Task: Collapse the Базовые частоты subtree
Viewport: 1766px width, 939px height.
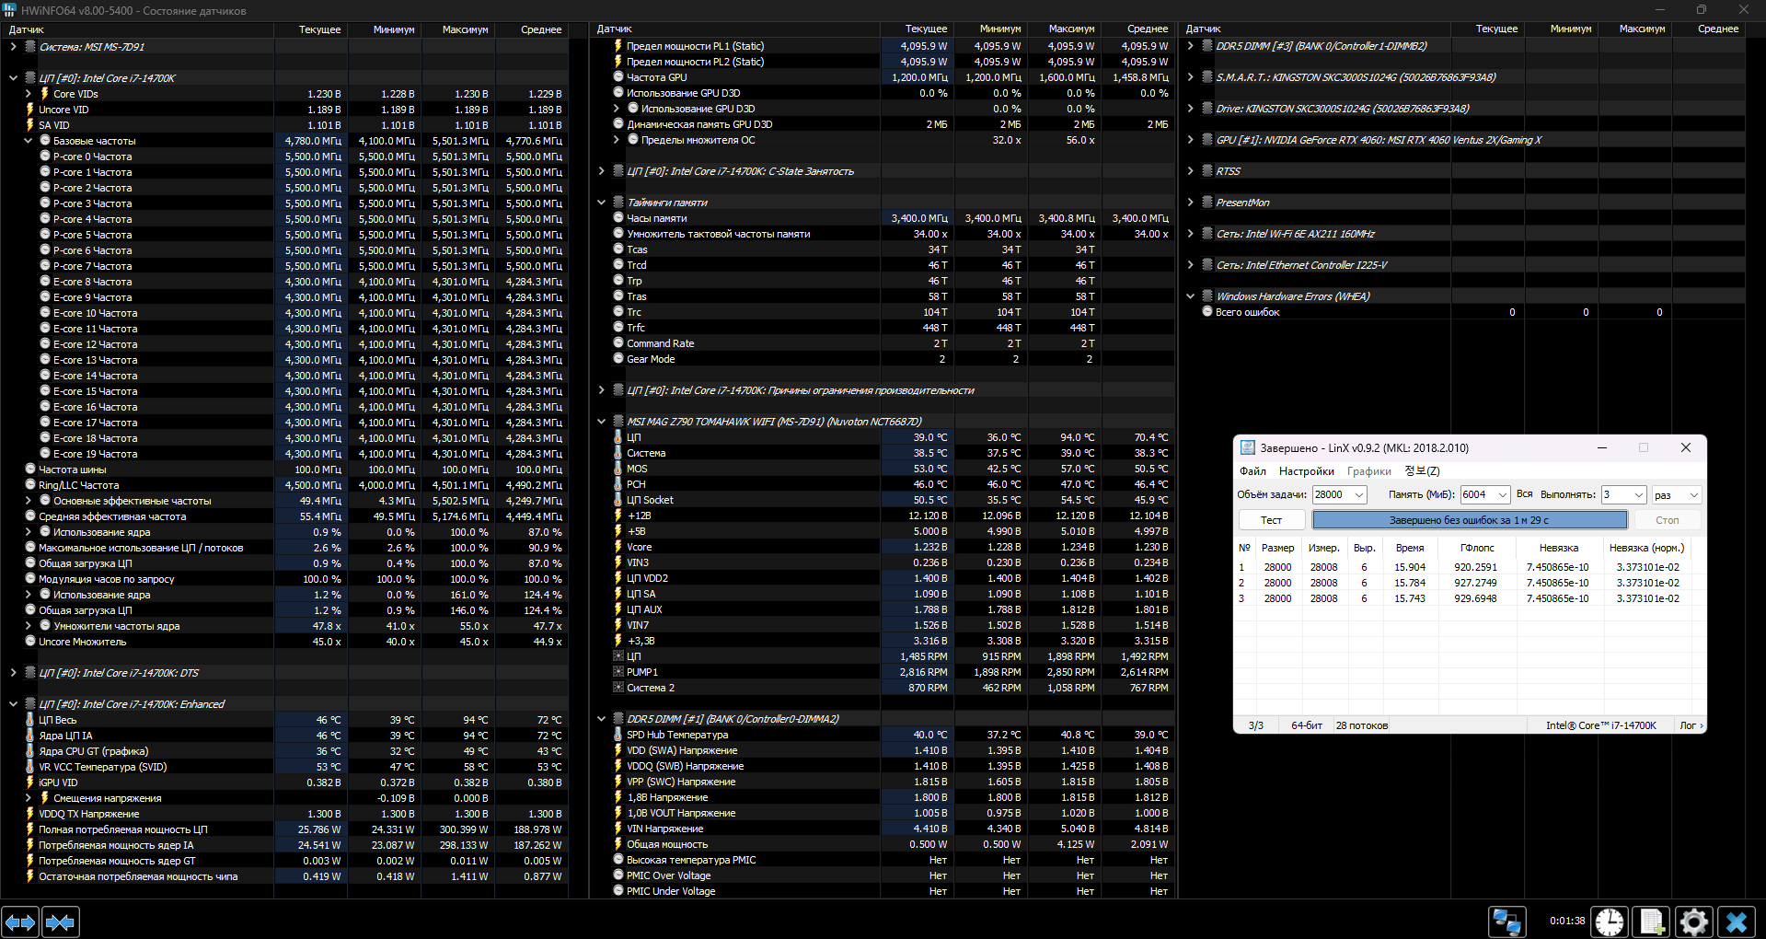Action: (x=28, y=141)
